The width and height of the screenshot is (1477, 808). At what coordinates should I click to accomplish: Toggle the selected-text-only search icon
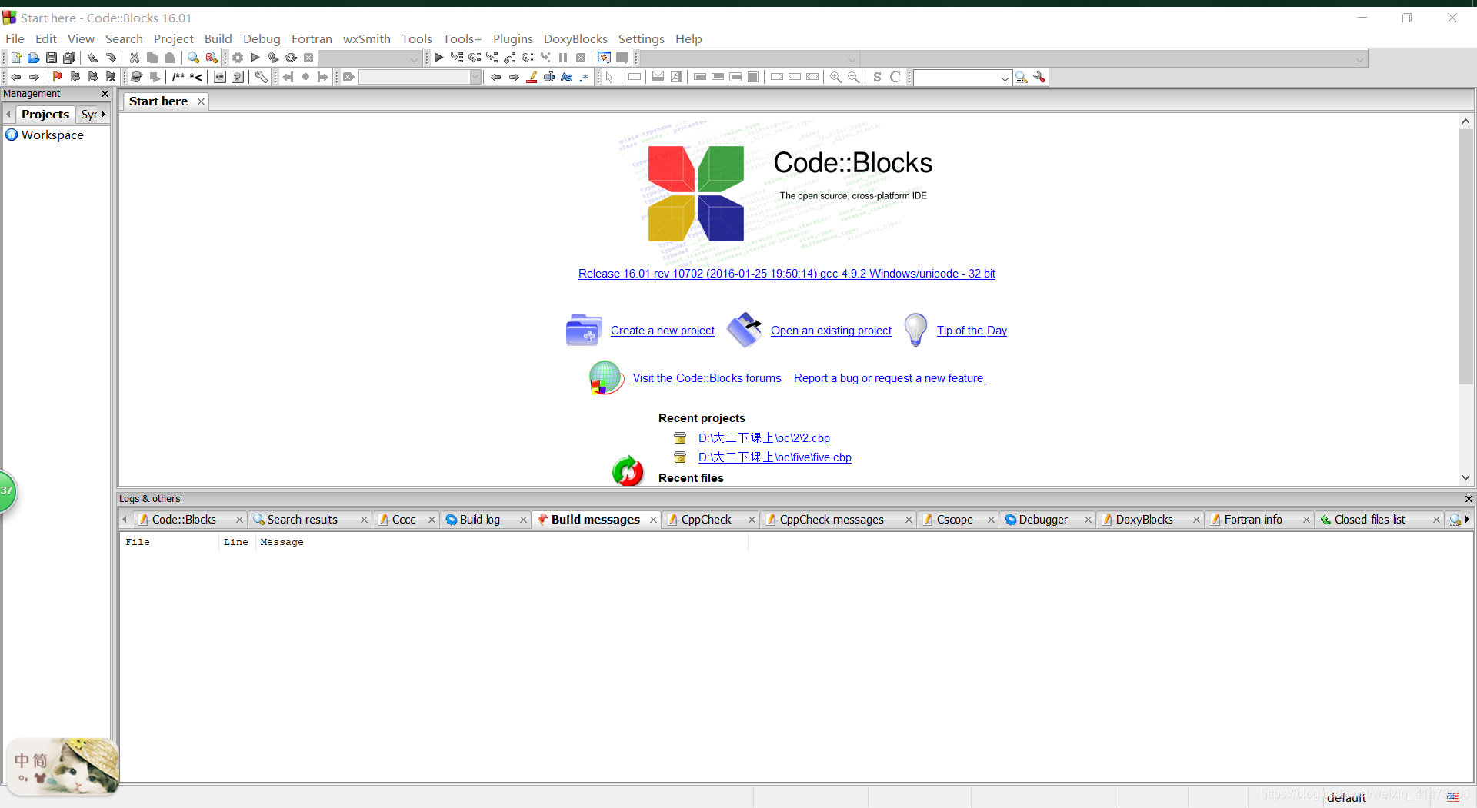click(549, 77)
